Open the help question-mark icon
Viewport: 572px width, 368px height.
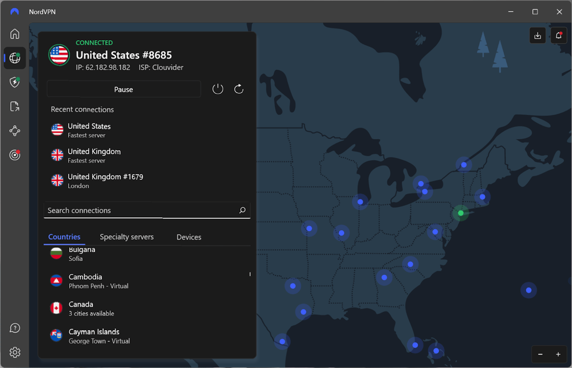click(15, 328)
